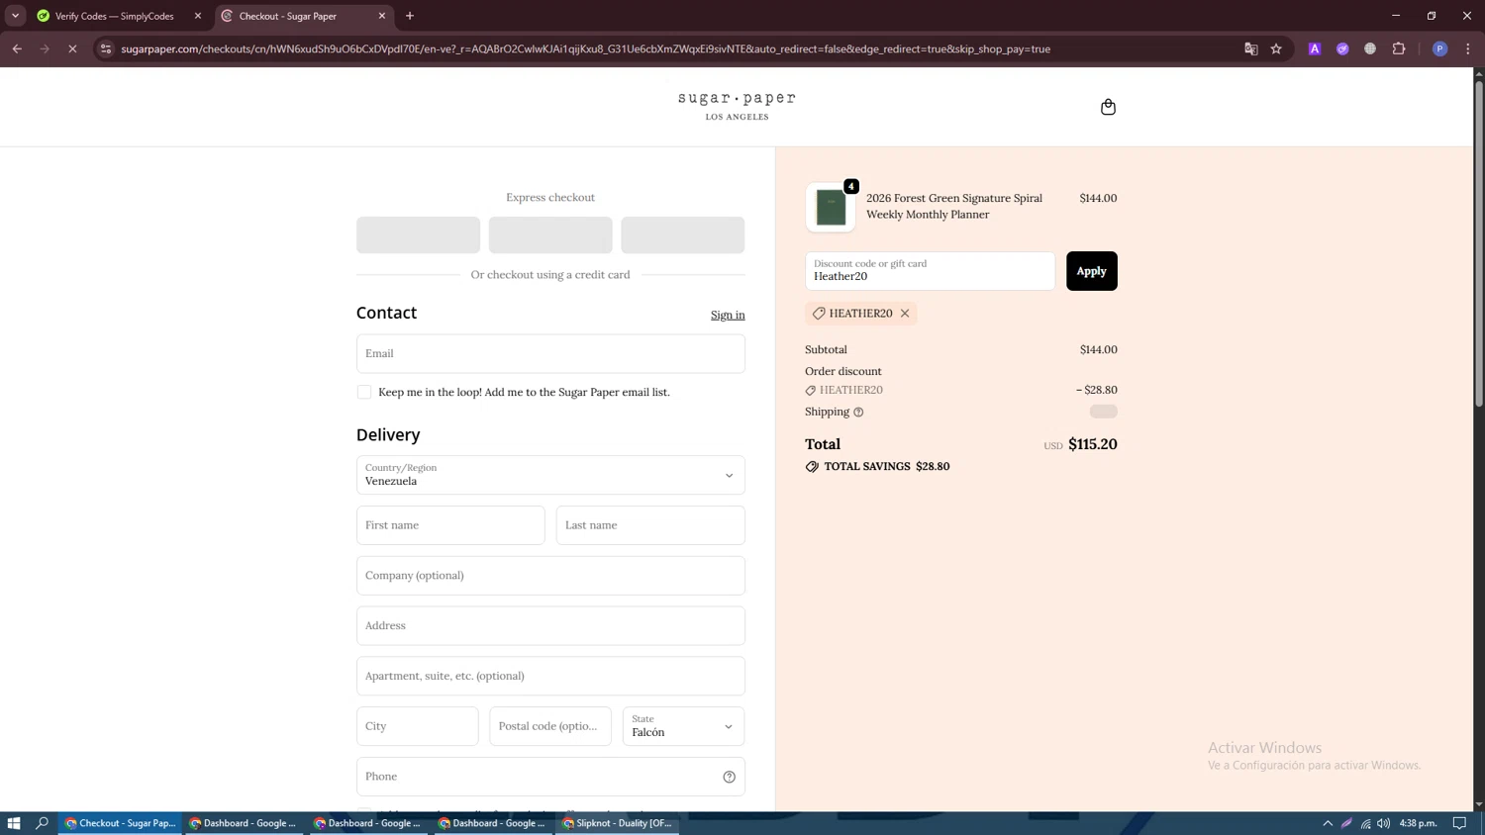Open the Chrome three-dot menu
The width and height of the screenshot is (1485, 835).
click(x=1467, y=48)
